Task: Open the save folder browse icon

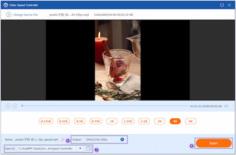Action: pyautogui.click(x=89, y=149)
